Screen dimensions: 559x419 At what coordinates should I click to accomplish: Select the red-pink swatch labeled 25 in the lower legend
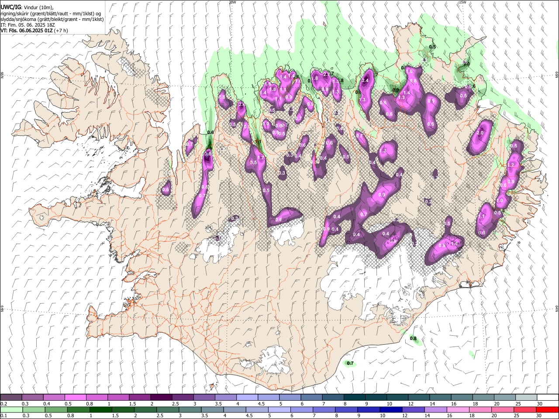[524, 409]
